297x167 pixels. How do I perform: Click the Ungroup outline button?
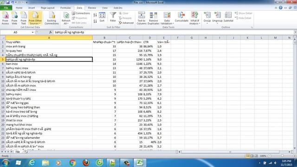pyautogui.click(x=217, y=18)
